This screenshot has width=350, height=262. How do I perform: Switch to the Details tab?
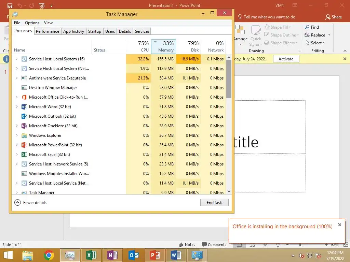[x=125, y=31]
